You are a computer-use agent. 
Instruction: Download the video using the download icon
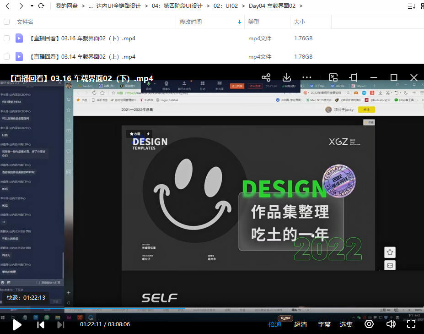[286, 78]
